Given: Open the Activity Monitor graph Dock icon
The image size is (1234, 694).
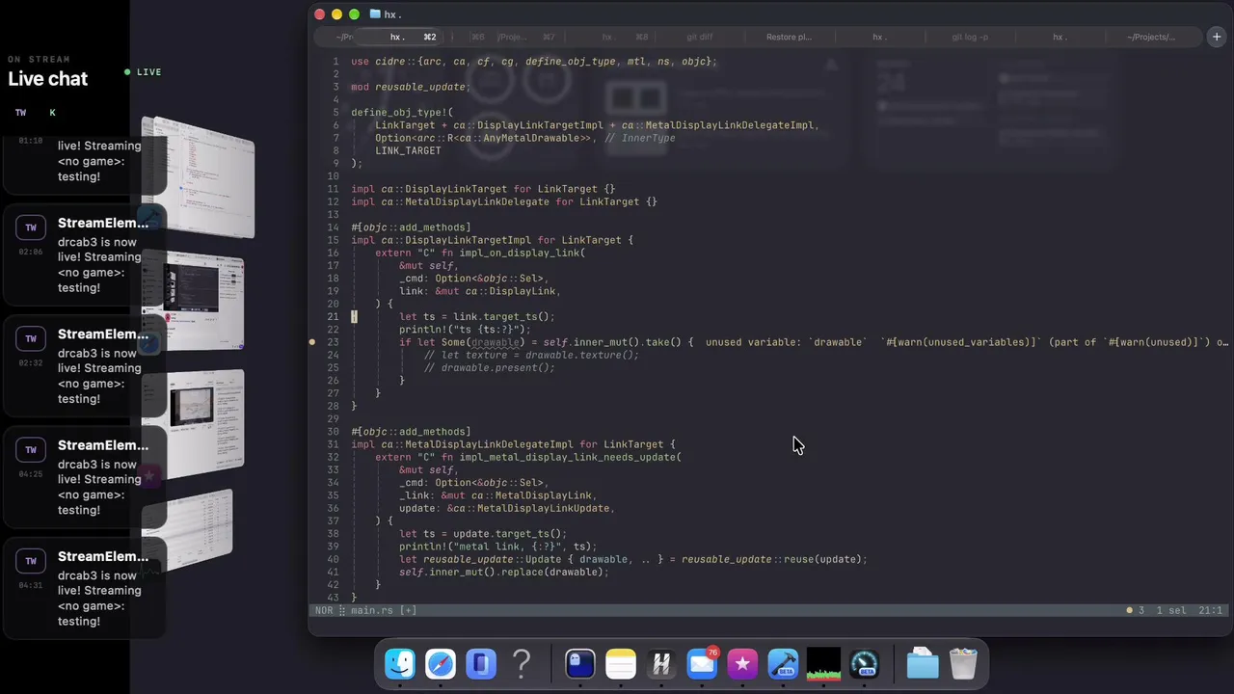Looking at the screenshot, I should coord(823,664).
